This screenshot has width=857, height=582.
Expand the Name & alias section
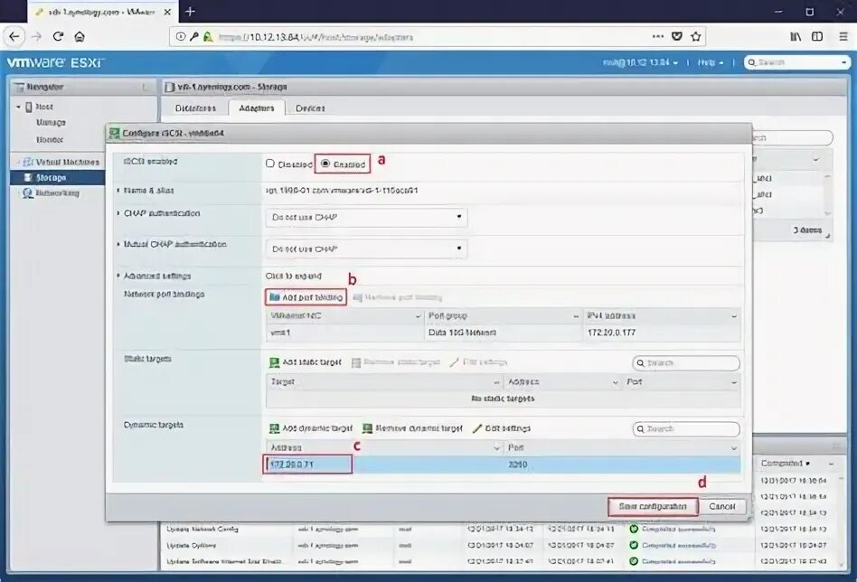[x=118, y=191]
